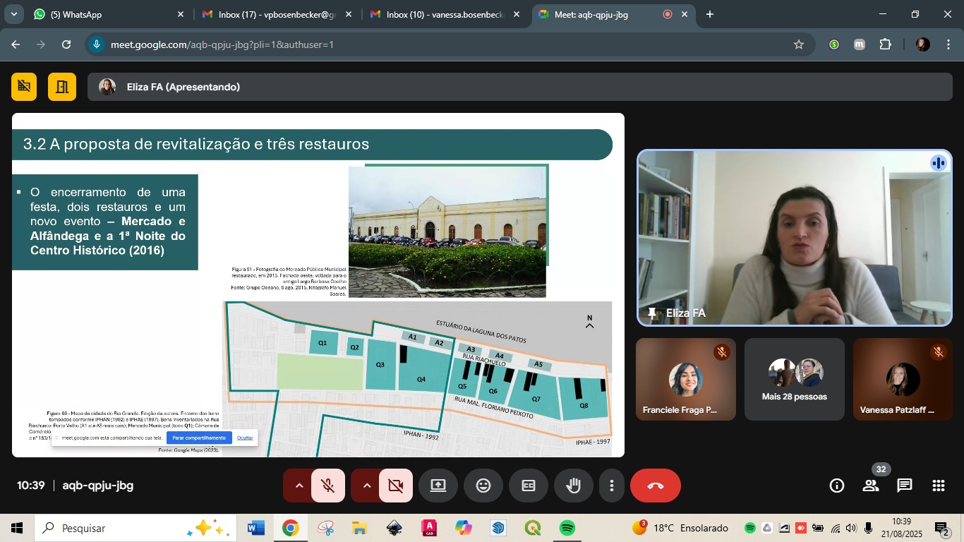This screenshot has width=964, height=542.
Task: Expand audio settings chevron next to microphone
Action: click(299, 486)
